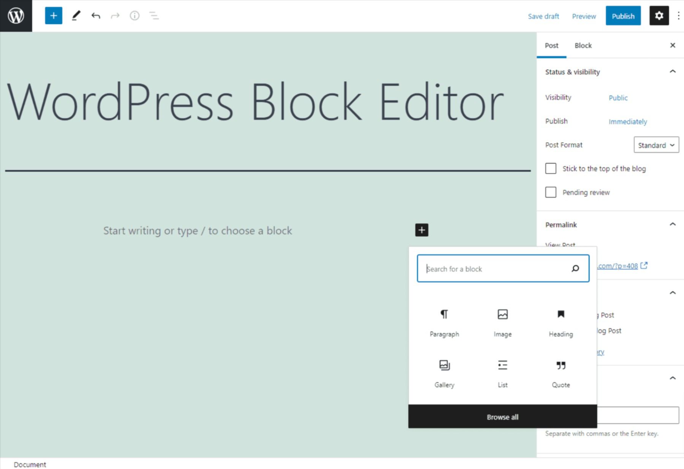The height and width of the screenshot is (469, 684).
Task: Click the Undo arrow in the toolbar
Action: pos(96,16)
